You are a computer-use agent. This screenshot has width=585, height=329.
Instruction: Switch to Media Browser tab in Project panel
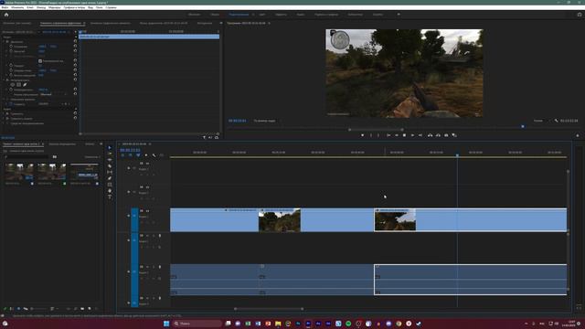point(62,144)
